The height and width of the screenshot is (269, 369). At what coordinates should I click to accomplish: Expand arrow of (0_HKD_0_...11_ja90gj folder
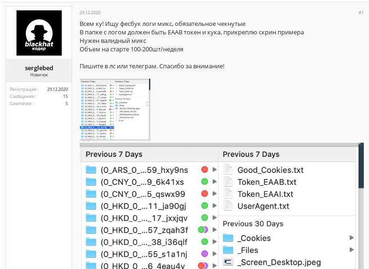pyautogui.click(x=214, y=205)
